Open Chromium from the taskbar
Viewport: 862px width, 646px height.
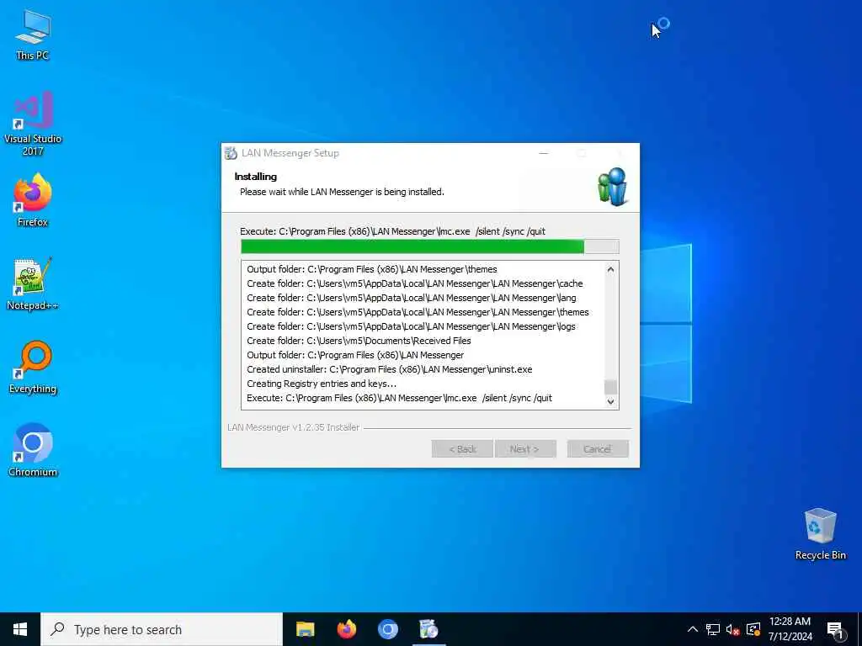(x=387, y=629)
